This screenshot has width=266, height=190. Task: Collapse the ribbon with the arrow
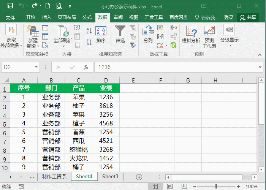(x=260, y=55)
